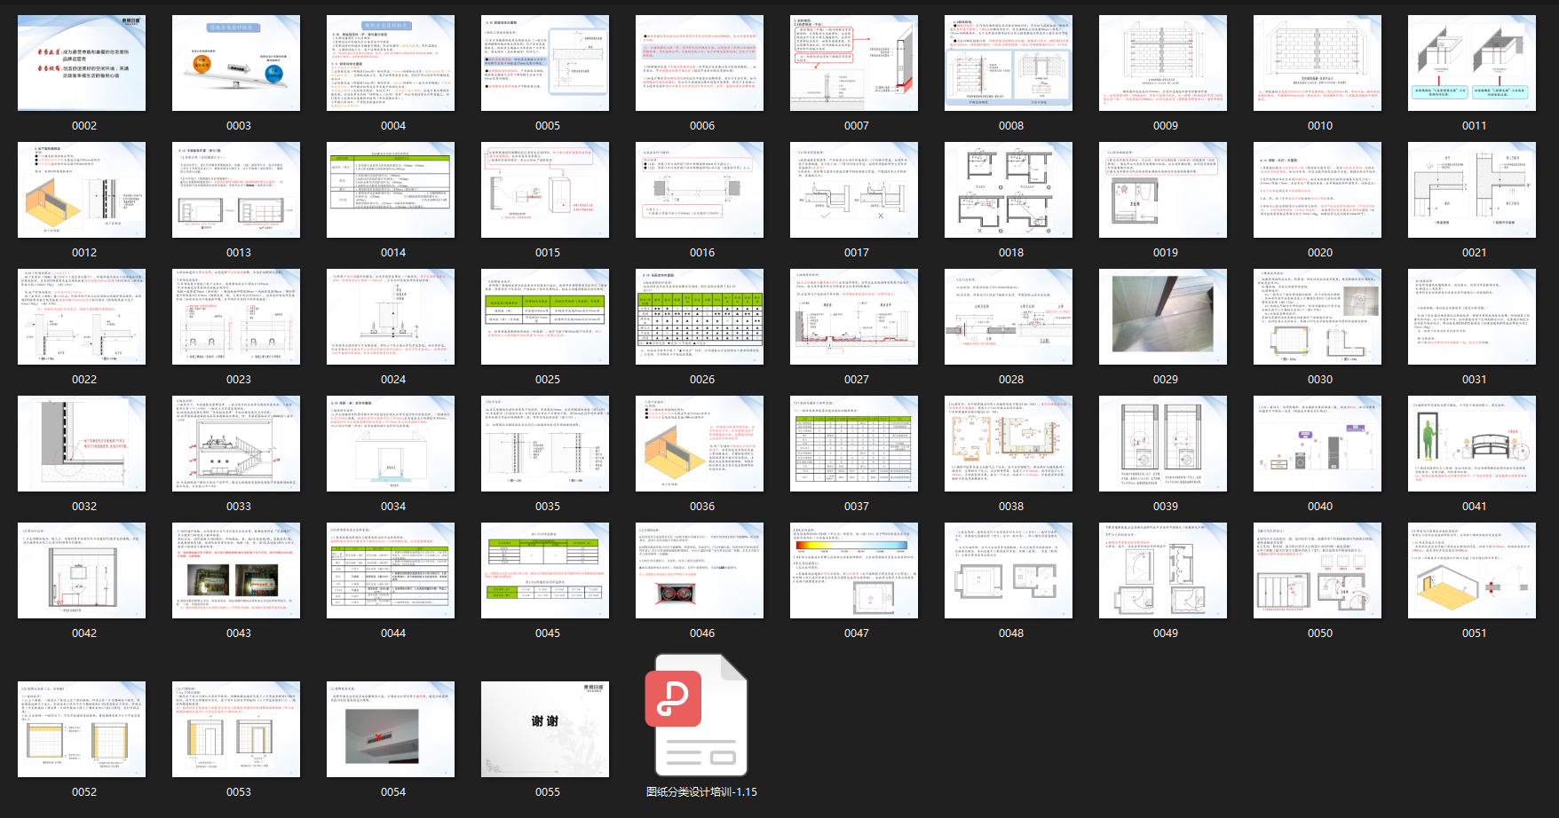Click file name 图纸分类设计培训-1.15
The height and width of the screenshot is (818, 1559).
(701, 792)
